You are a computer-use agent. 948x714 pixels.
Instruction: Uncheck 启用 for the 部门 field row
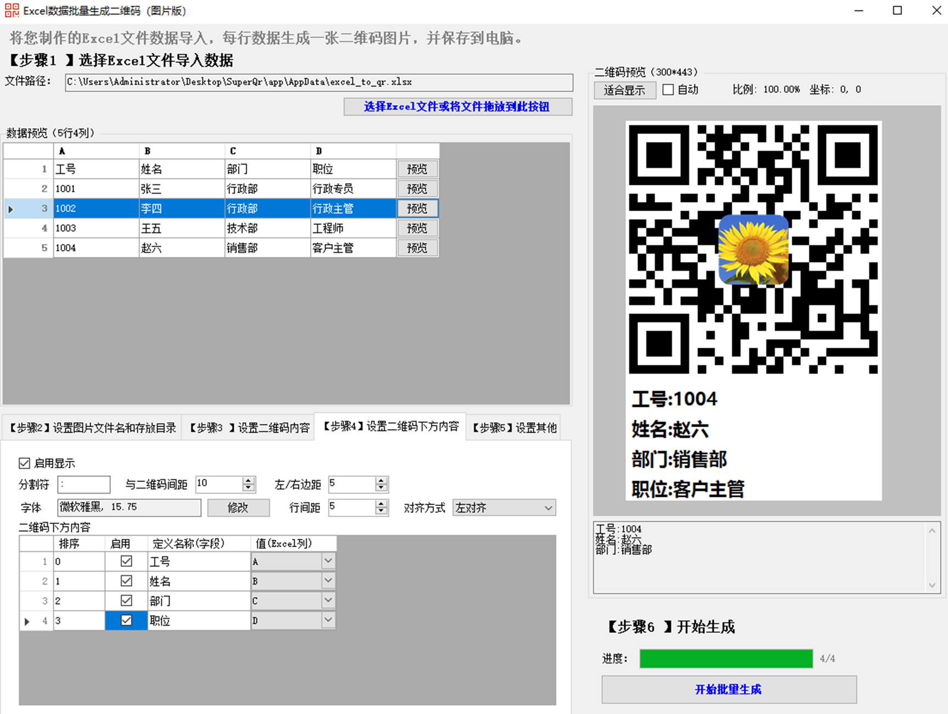pyautogui.click(x=126, y=600)
